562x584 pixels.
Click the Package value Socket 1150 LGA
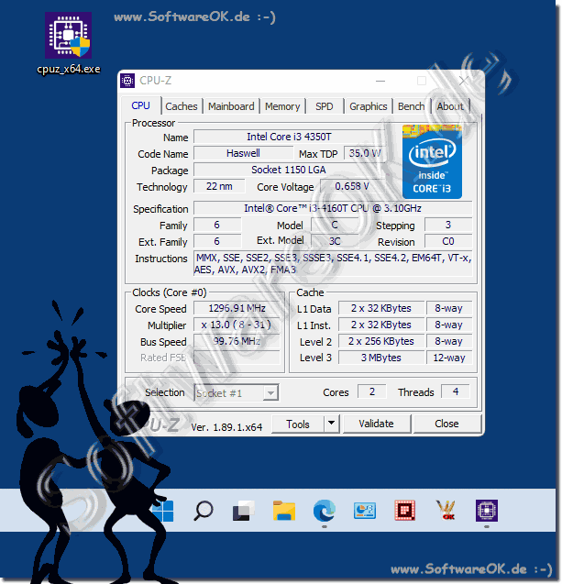[289, 170]
